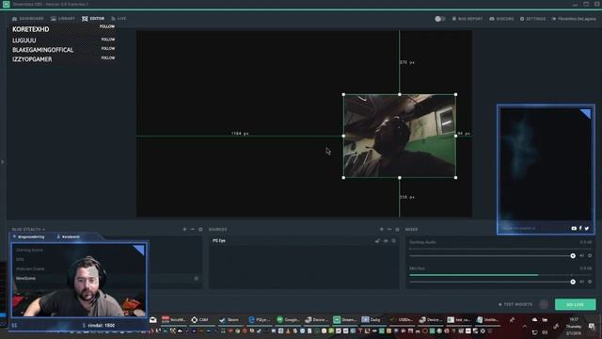602x339 pixels.
Task: Click the leftmost icon on PS Eye row
Action: 377,241
